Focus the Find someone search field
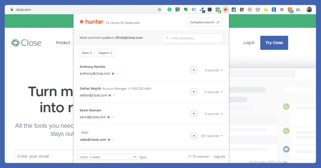 [193, 38]
